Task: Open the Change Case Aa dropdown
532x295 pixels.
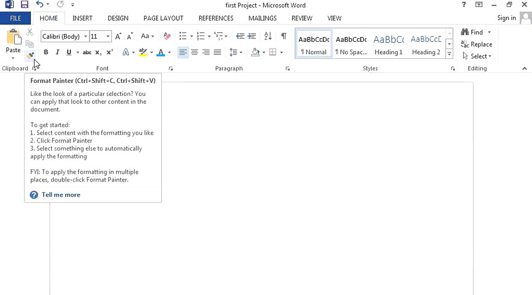Action: click(x=148, y=36)
